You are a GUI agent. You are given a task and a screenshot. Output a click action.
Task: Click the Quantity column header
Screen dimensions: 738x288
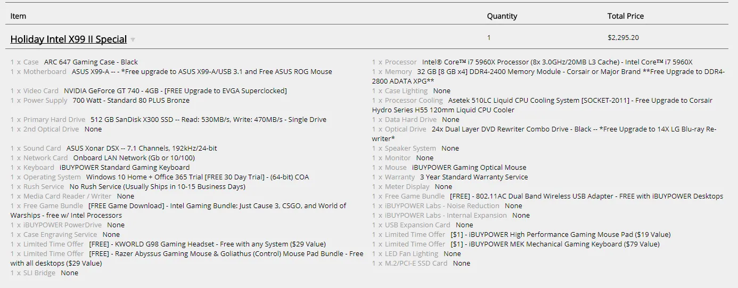click(x=502, y=16)
